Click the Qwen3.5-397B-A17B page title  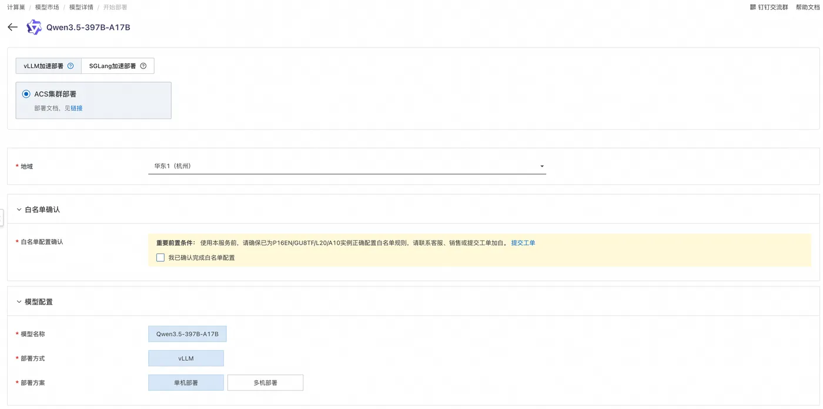tap(88, 28)
